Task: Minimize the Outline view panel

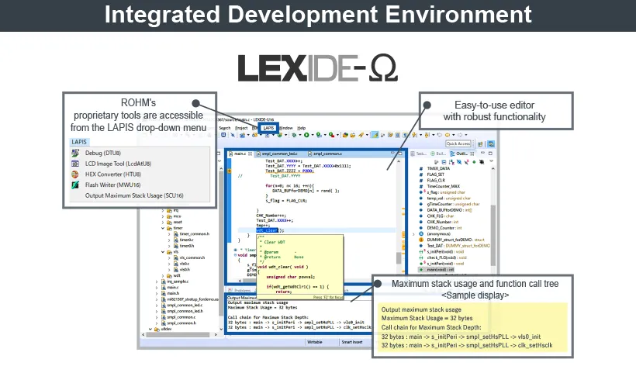Action: tap(482, 154)
